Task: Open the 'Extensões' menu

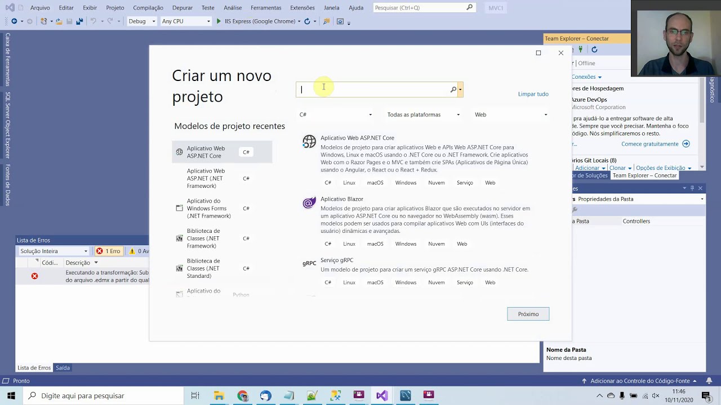Action: (302, 8)
